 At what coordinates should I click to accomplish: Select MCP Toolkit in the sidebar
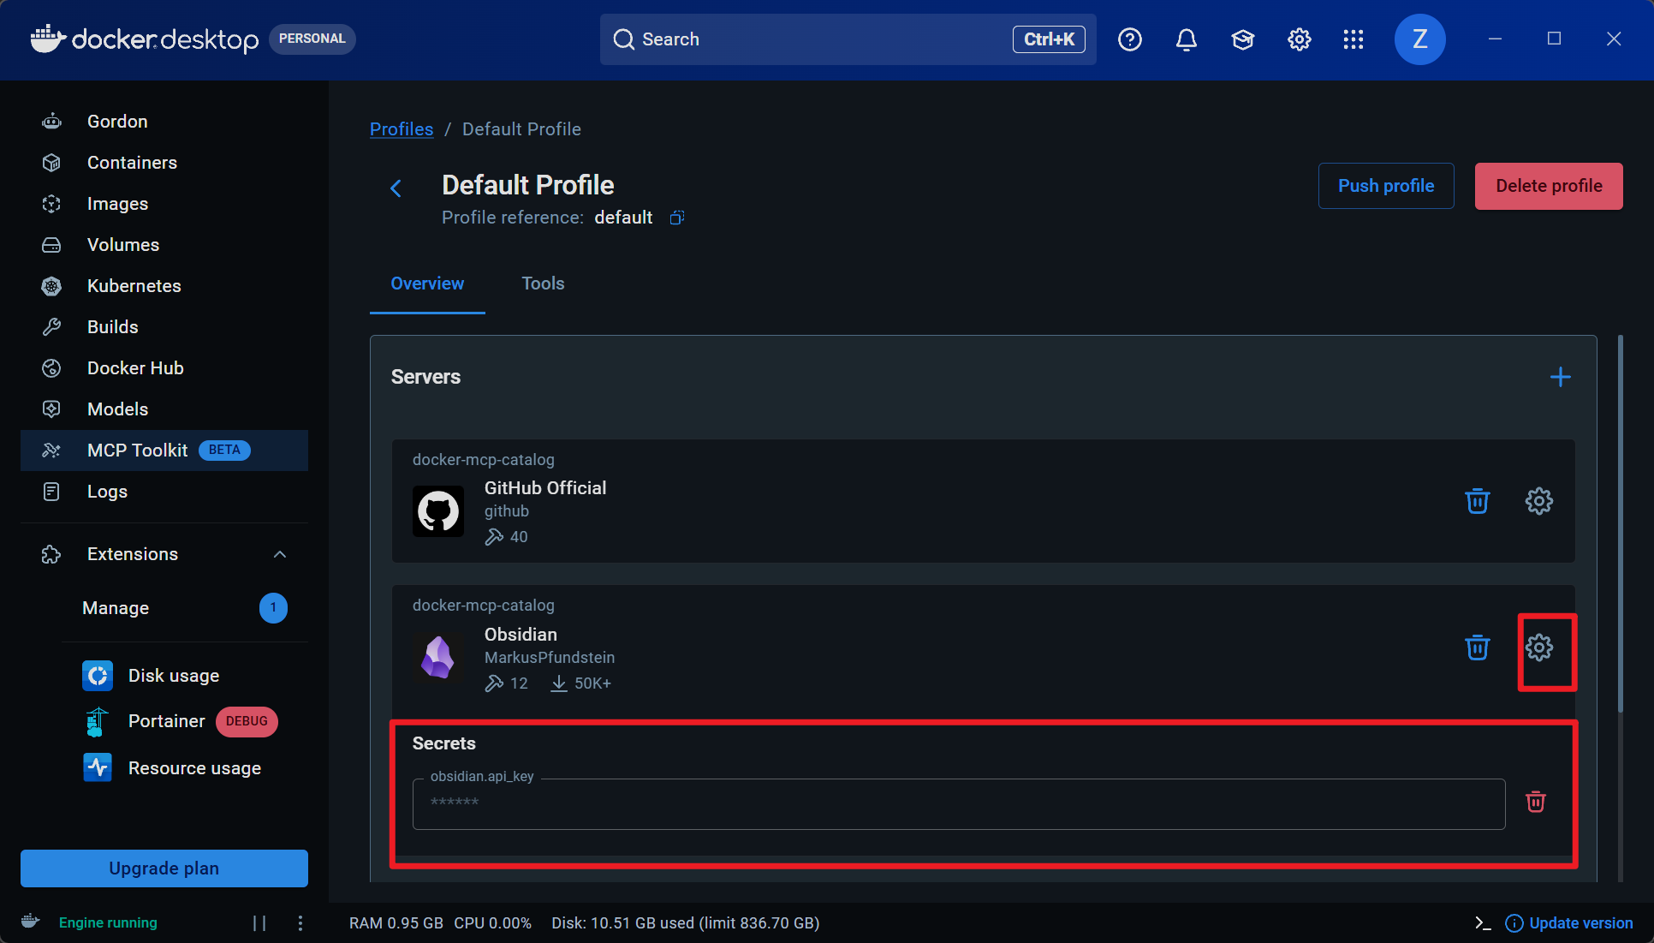[x=164, y=451]
